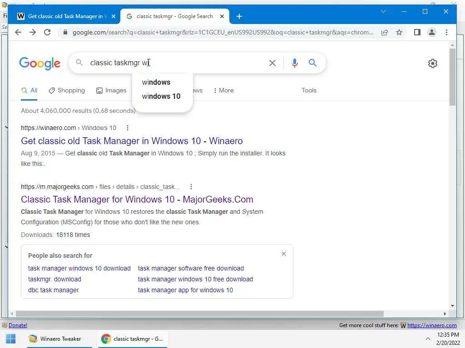Go to Google homepage via logo
Viewport: 465px width, 348px height.
(x=40, y=63)
